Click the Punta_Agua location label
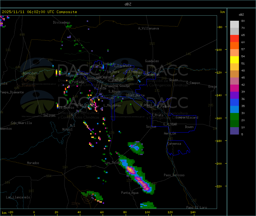The height and width of the screenshot is (216, 256). [130, 193]
